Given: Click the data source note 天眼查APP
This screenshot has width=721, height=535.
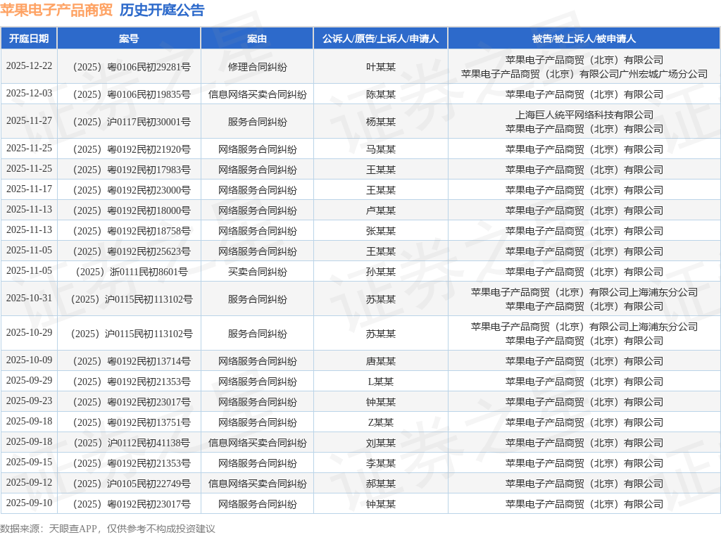Looking at the screenshot, I should (73, 529).
